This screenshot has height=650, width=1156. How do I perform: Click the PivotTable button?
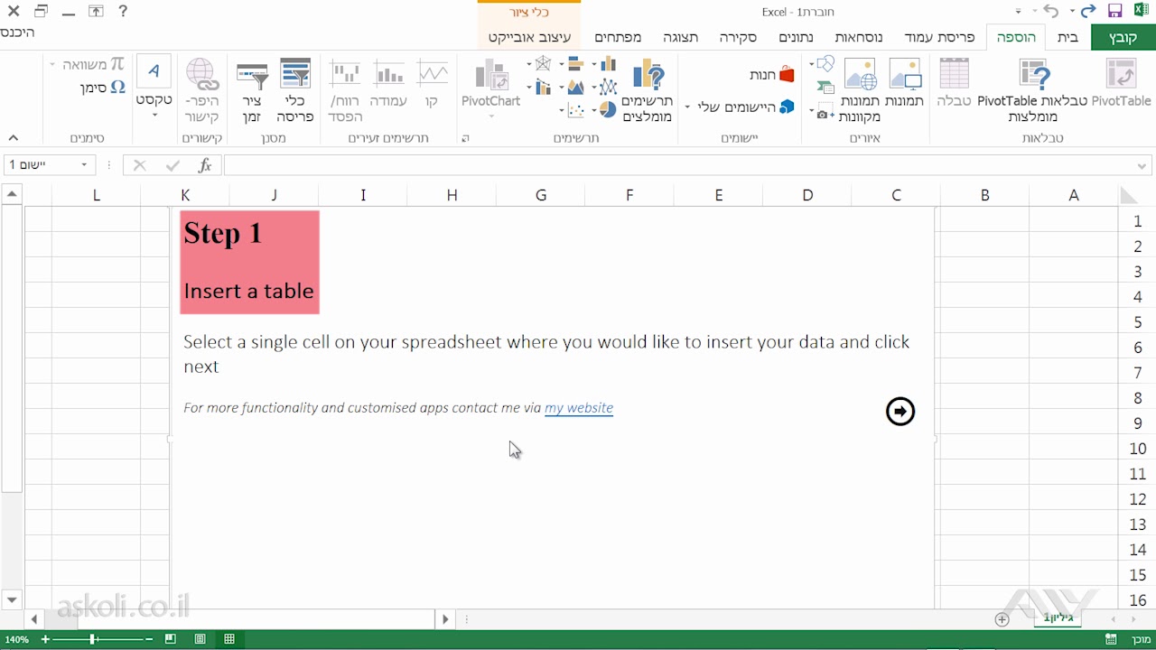pyautogui.click(x=1121, y=84)
